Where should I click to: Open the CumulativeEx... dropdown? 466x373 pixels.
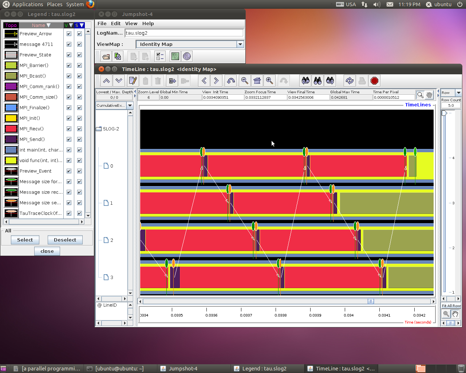[130, 105]
